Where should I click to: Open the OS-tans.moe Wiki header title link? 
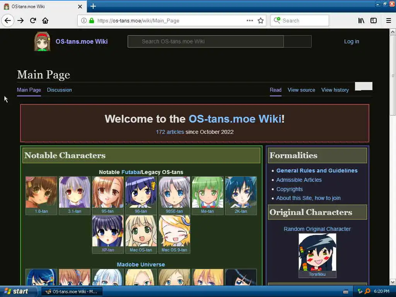click(82, 41)
